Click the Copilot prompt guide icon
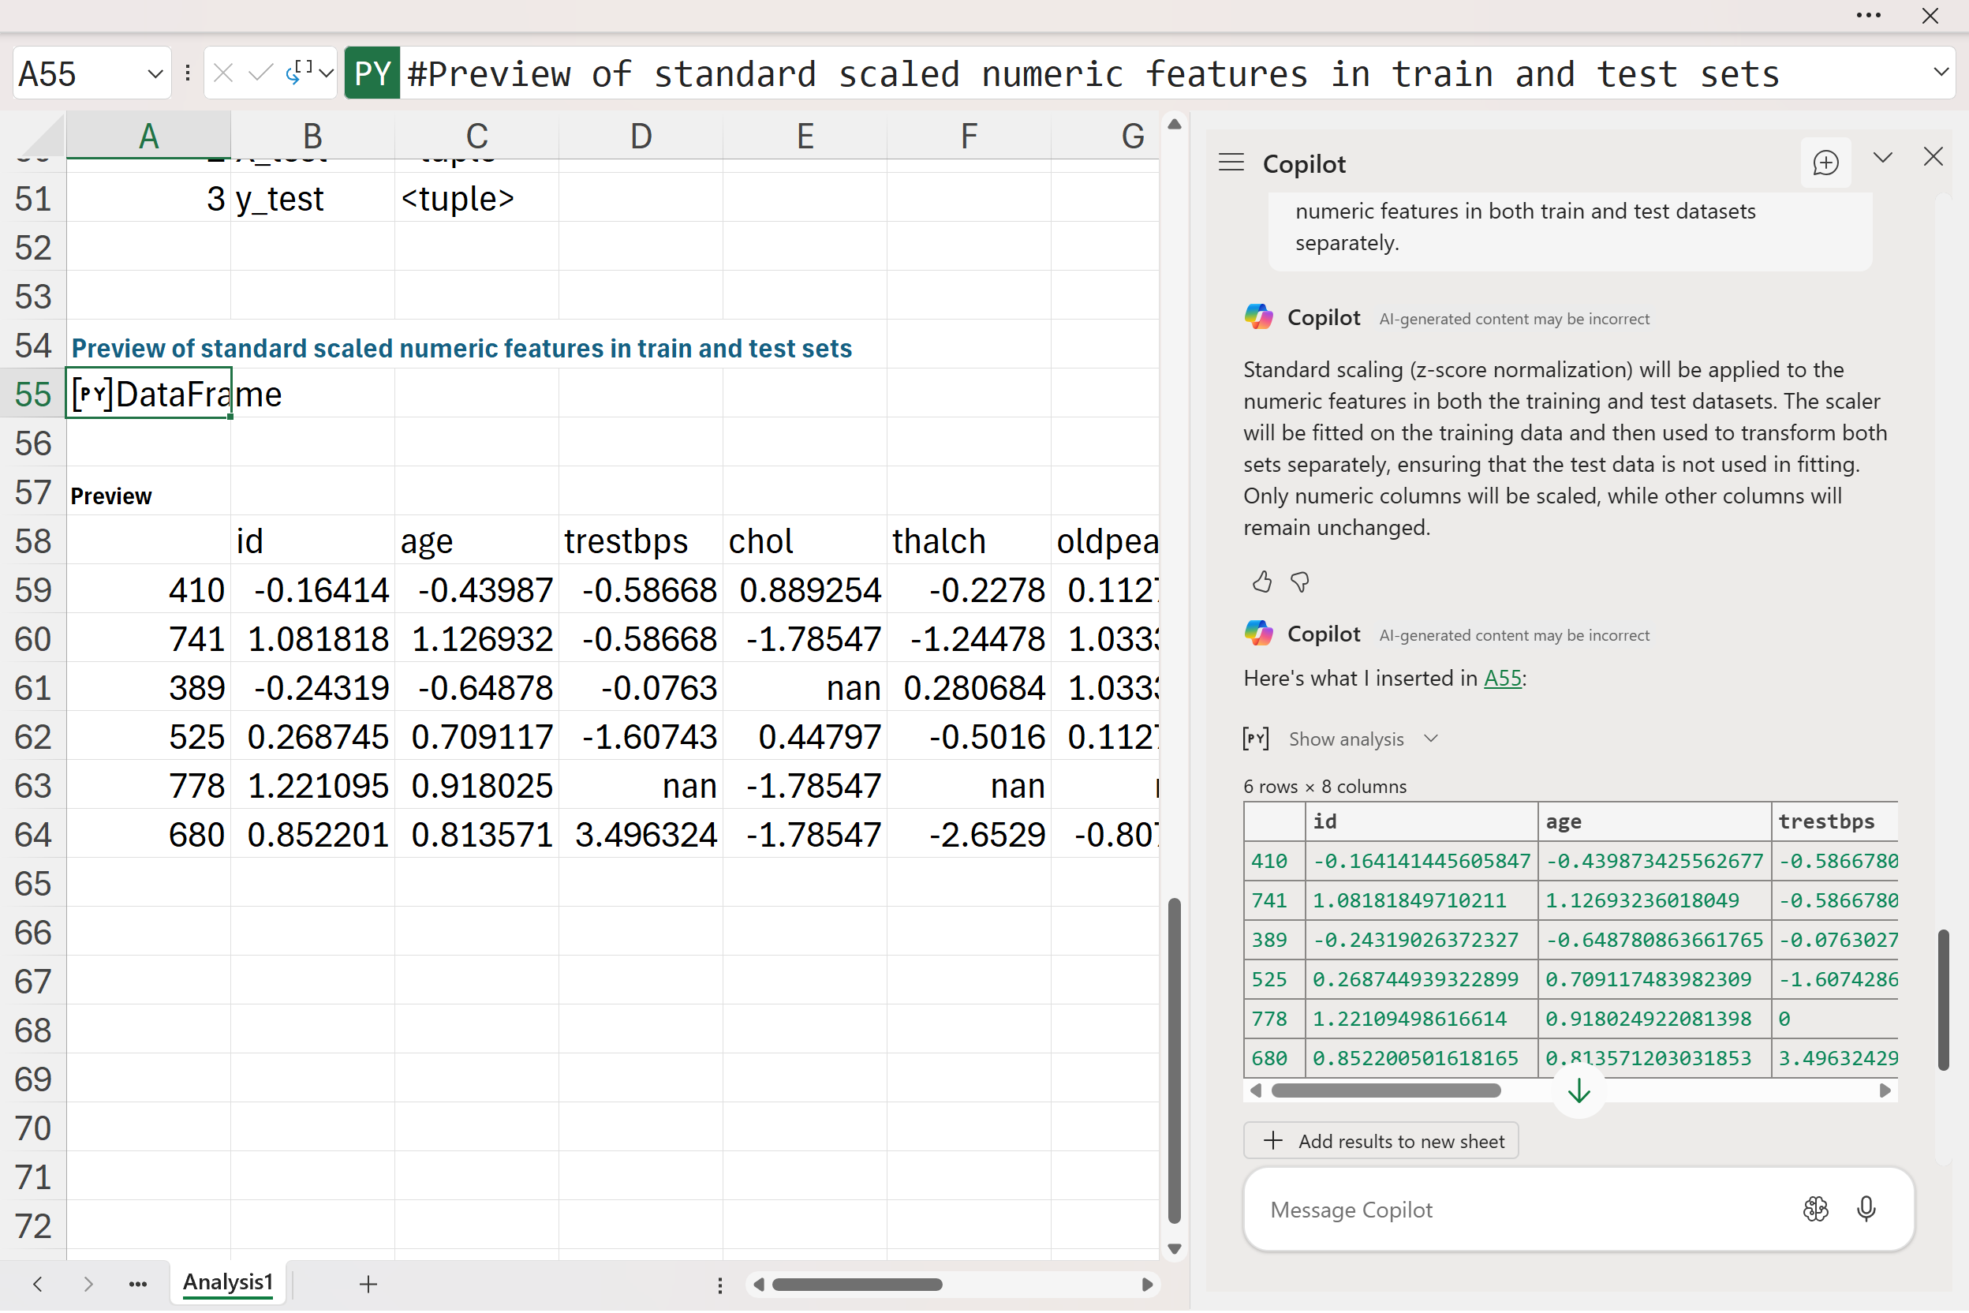Image resolution: width=1969 pixels, height=1313 pixels. [1815, 1209]
